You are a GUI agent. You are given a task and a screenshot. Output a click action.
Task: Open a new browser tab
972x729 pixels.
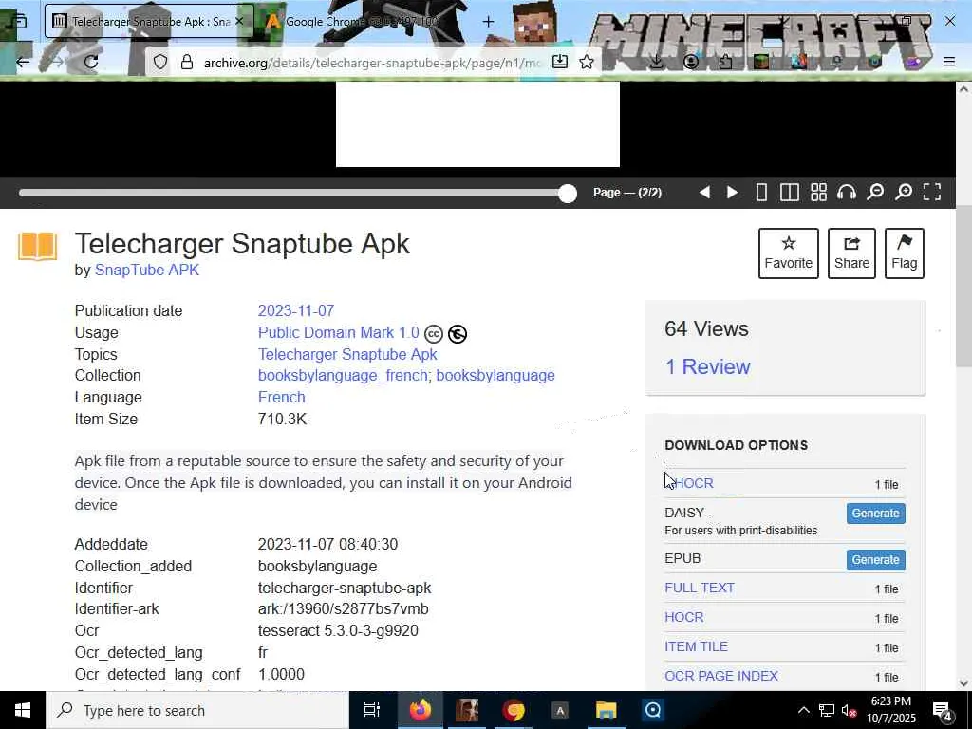pyautogui.click(x=489, y=22)
